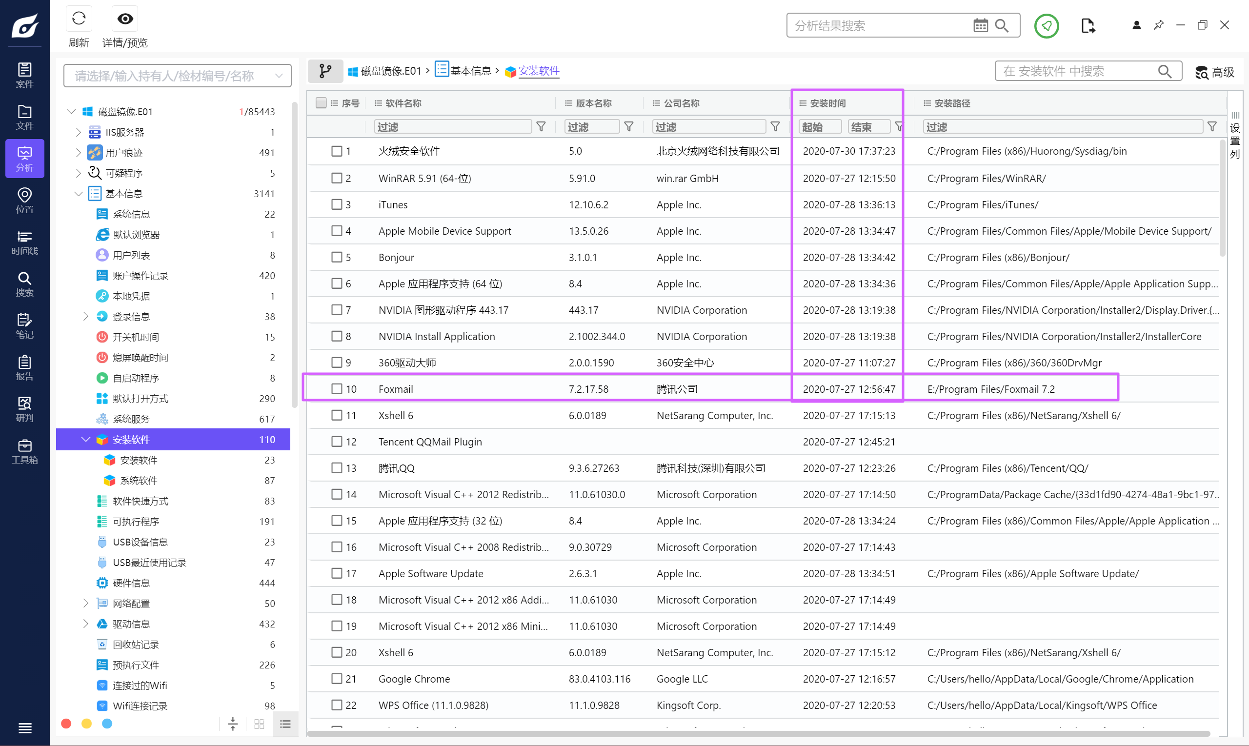Screen dimensions: 1249x746
Task: Click the filter funnel for 公司名称 column
Action: pos(775,127)
